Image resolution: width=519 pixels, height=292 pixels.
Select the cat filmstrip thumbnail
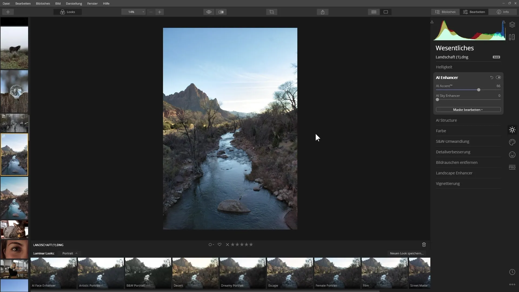pyautogui.click(x=14, y=230)
